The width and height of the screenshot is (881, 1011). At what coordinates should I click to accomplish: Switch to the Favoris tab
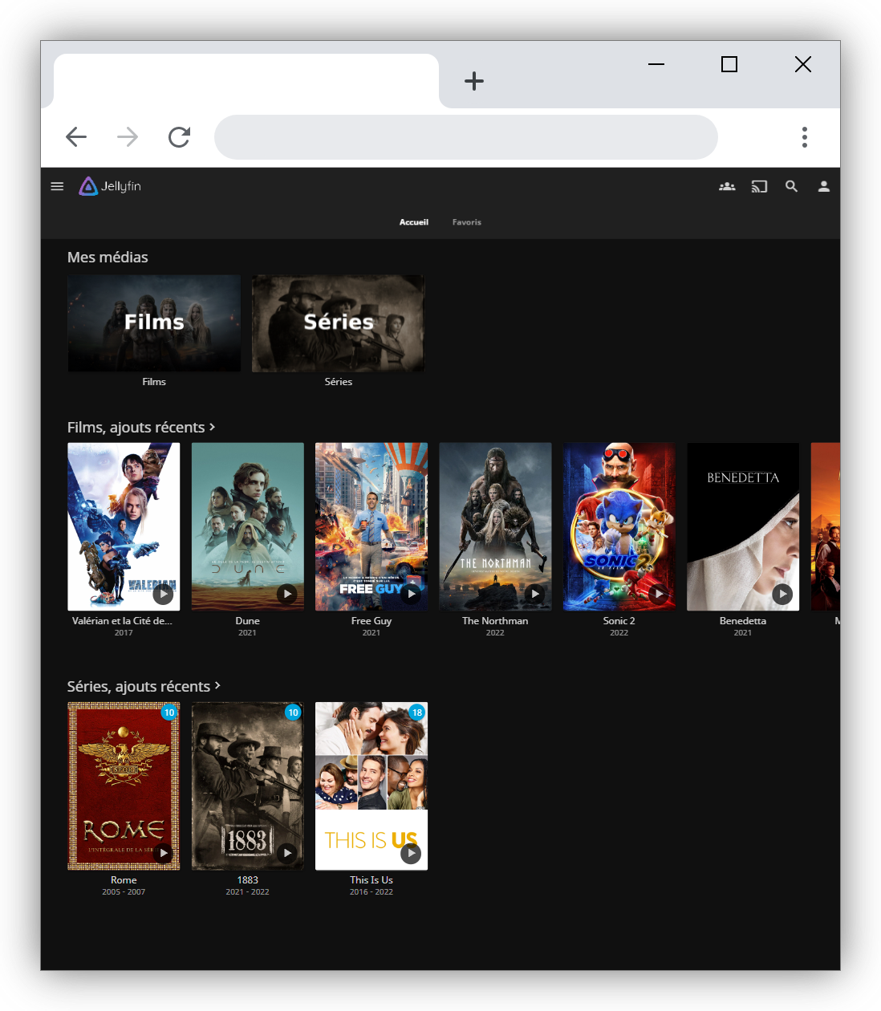coord(466,222)
